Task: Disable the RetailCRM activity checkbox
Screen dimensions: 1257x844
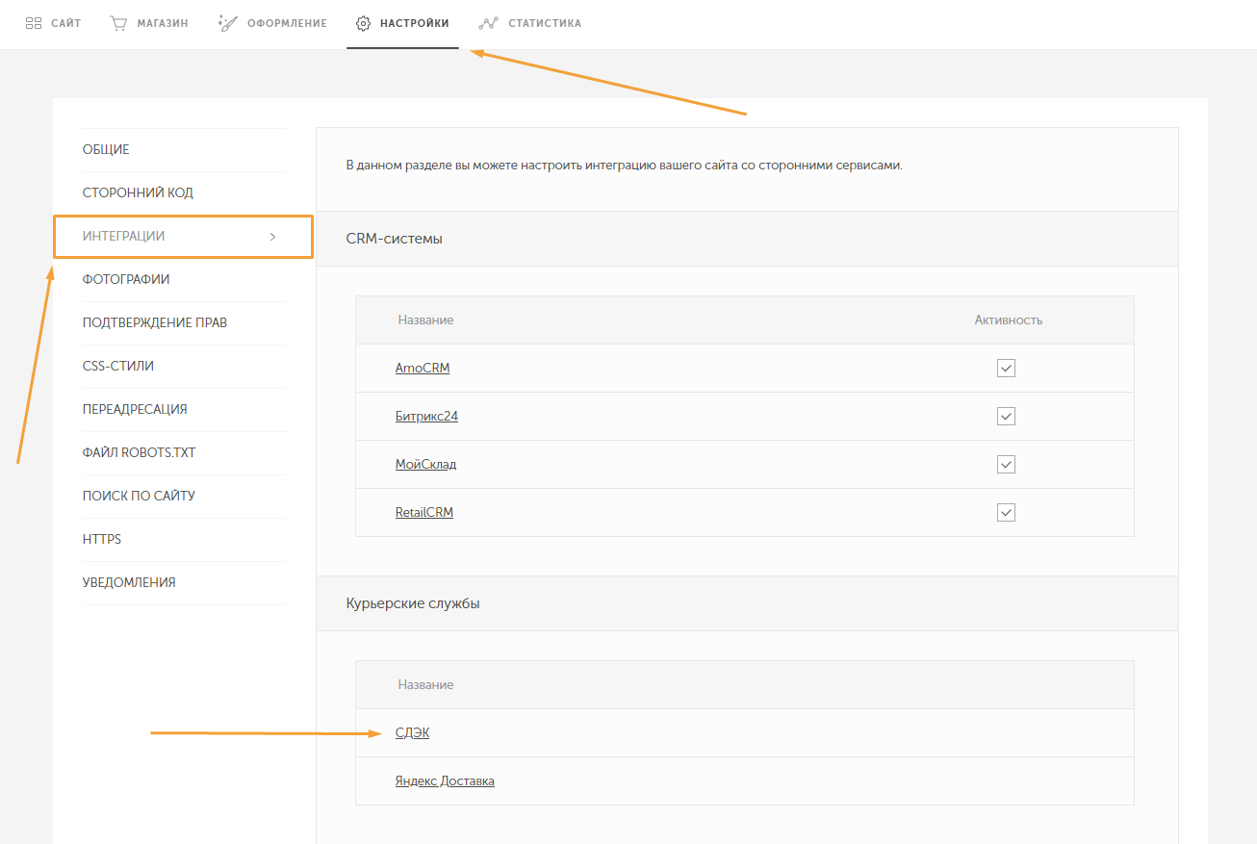Action: 1007,513
